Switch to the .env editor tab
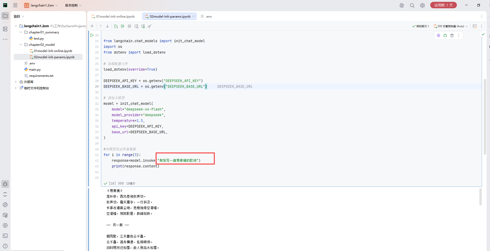Image resolution: width=490 pixels, height=251 pixels. point(206,16)
